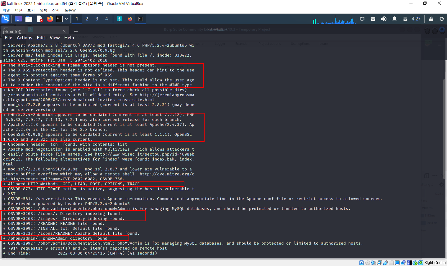
Task: Open the notifications bell icon
Action: [395, 19]
